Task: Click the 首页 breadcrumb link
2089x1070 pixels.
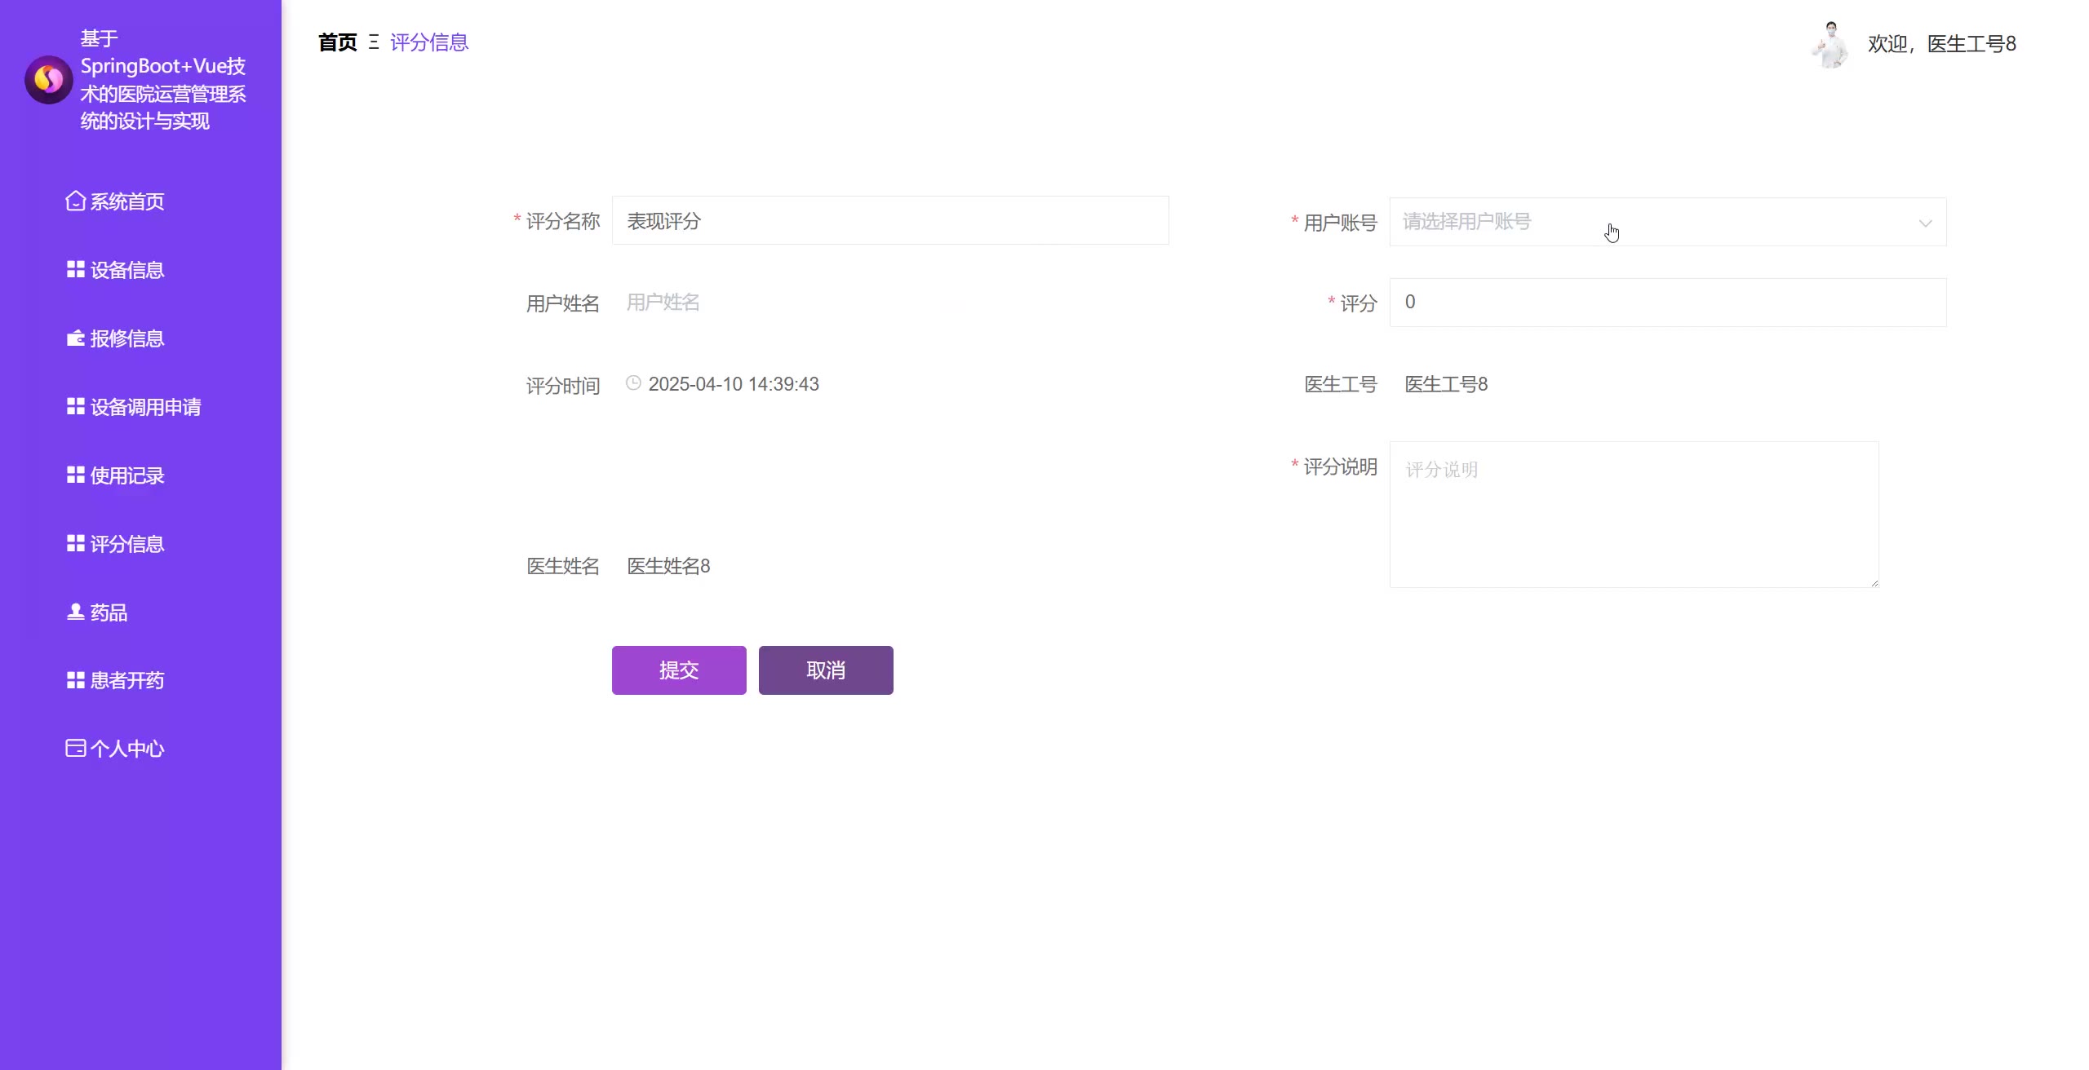Action: coord(337,42)
